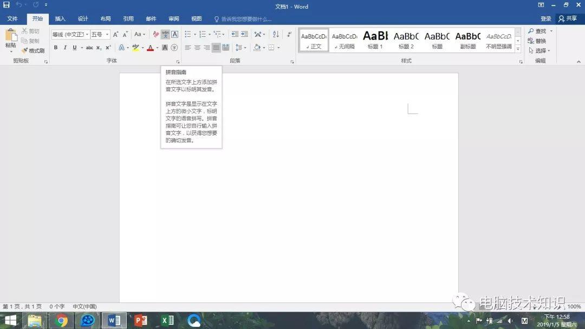This screenshot has height=329, width=585.
Task: Click the Character Border icon
Action: 174,34
